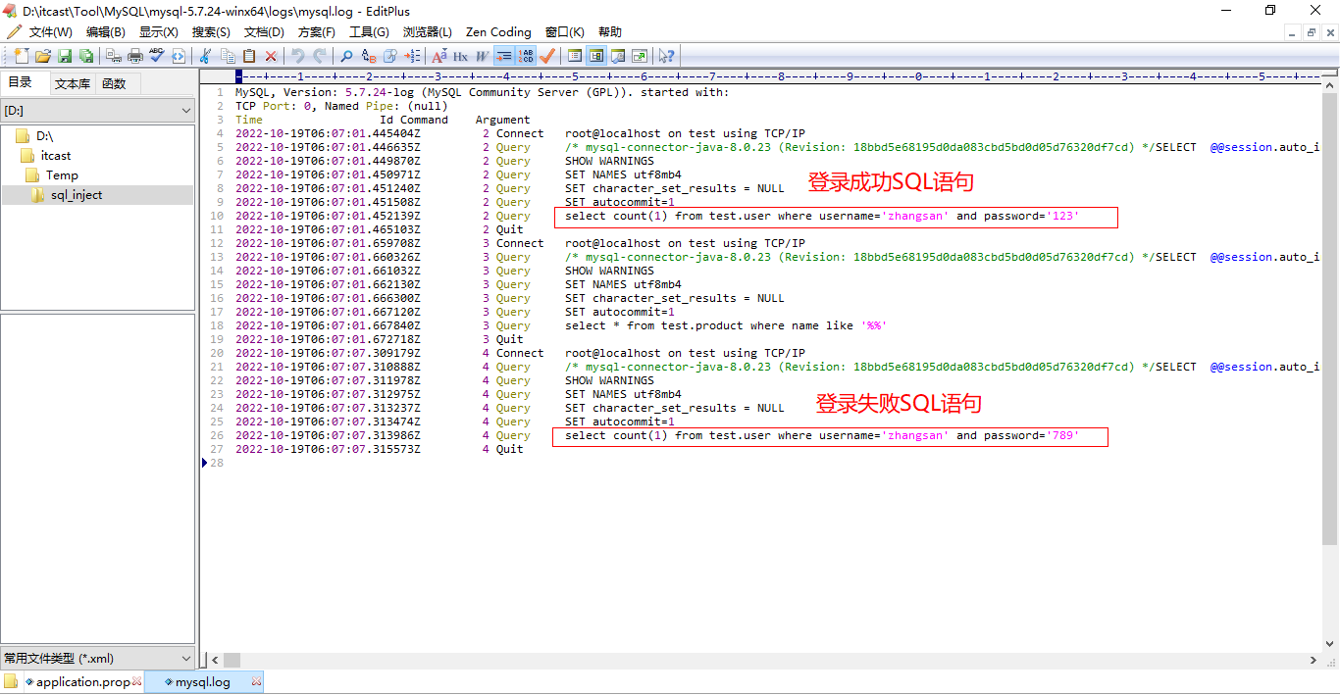Open the 窗口(K) menu
Viewport: 1340px width, 695px height.
coord(565,32)
